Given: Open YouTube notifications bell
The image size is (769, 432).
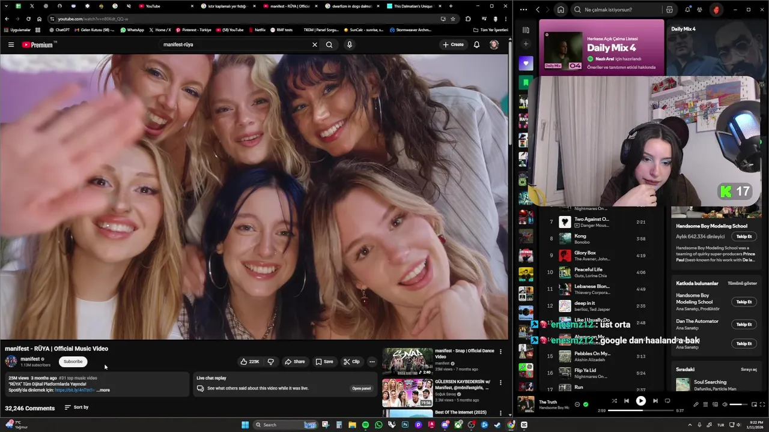Looking at the screenshot, I should click(x=476, y=44).
